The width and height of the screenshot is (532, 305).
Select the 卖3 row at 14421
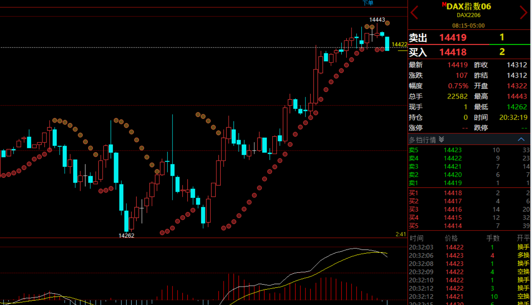pyautogui.click(x=469, y=167)
